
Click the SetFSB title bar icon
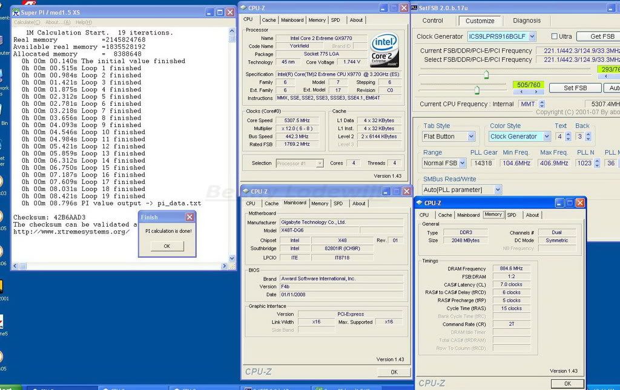pyautogui.click(x=414, y=7)
